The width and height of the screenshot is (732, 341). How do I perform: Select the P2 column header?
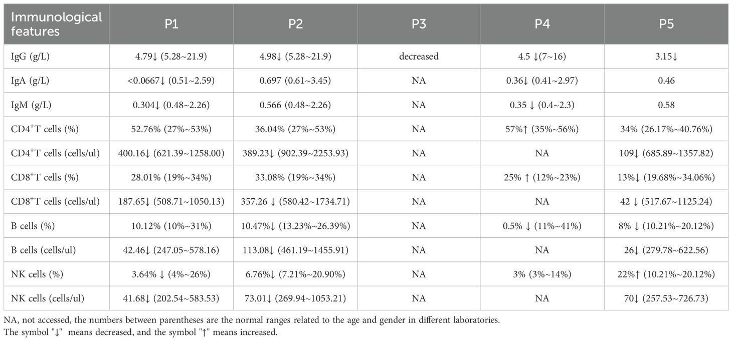(x=296, y=25)
